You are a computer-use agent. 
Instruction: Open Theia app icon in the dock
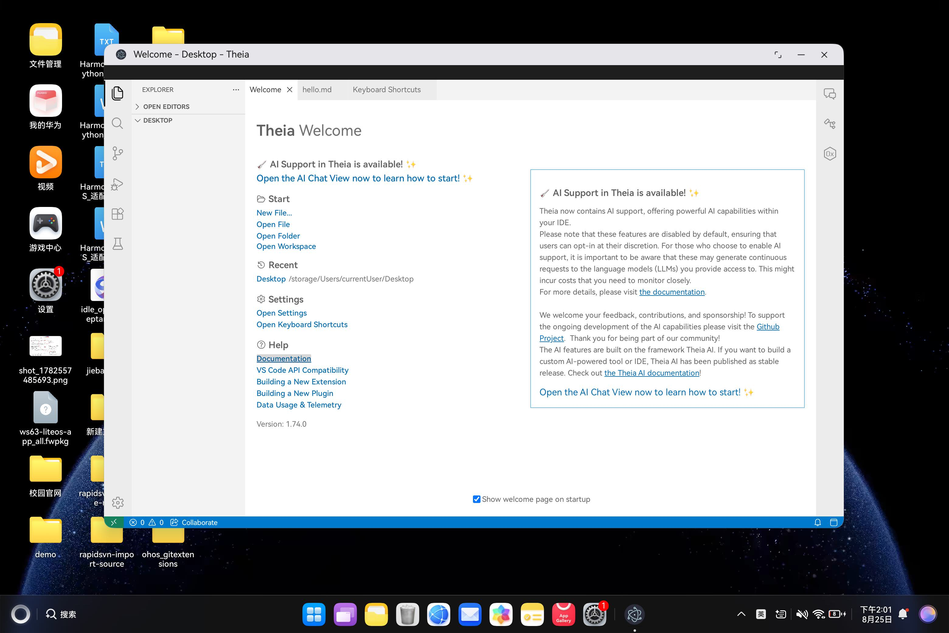tap(635, 614)
